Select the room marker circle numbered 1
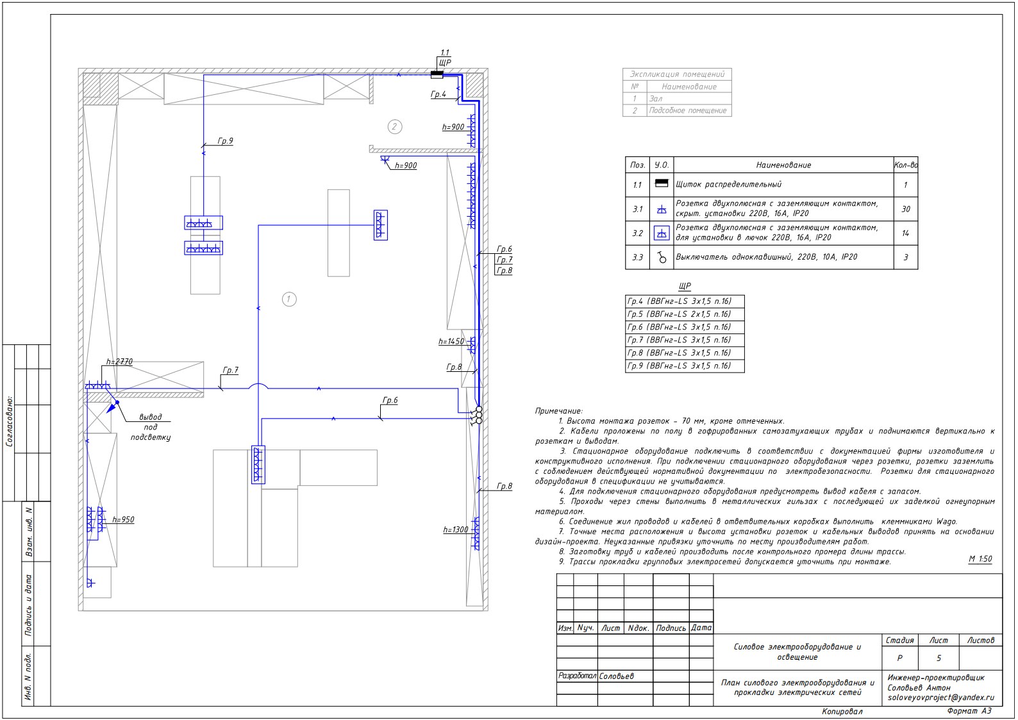 click(x=289, y=299)
